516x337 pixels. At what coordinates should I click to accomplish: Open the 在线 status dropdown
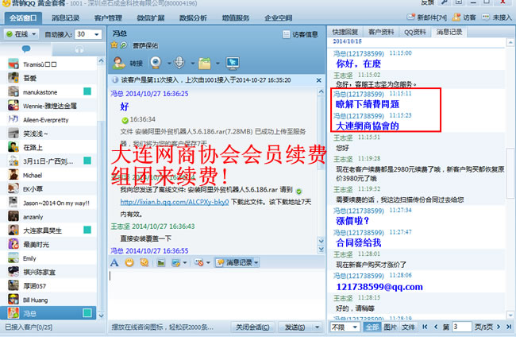pos(21,34)
